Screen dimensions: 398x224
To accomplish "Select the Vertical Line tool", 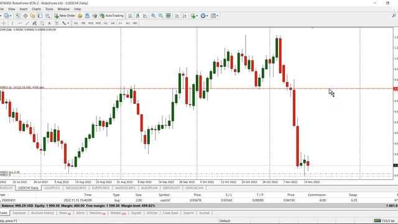I will tap(12, 23).
